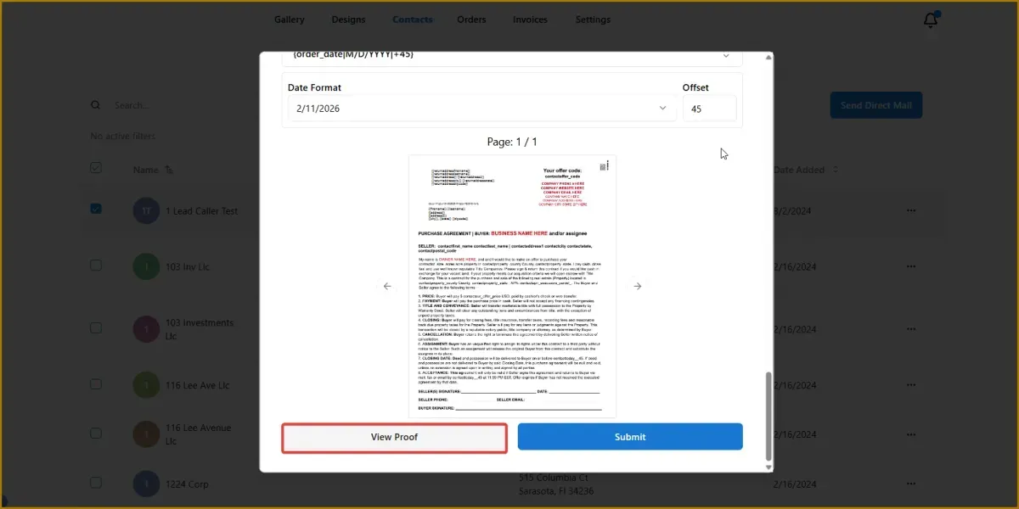
Task: Click the Name column sort icon
Action: pyautogui.click(x=169, y=170)
